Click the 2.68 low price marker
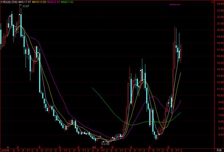 point(106,144)
